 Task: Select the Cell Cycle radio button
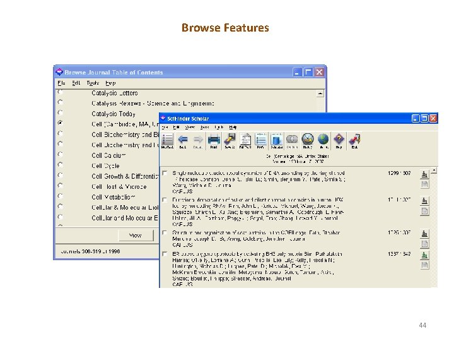pos(61,164)
